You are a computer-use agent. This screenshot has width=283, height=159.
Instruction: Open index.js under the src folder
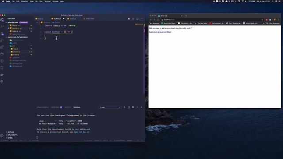coord(16,55)
